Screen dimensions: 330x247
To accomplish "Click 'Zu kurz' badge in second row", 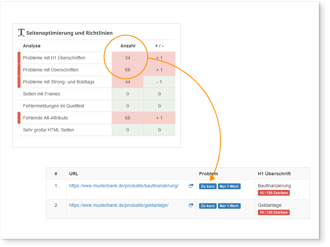I will [208, 206].
